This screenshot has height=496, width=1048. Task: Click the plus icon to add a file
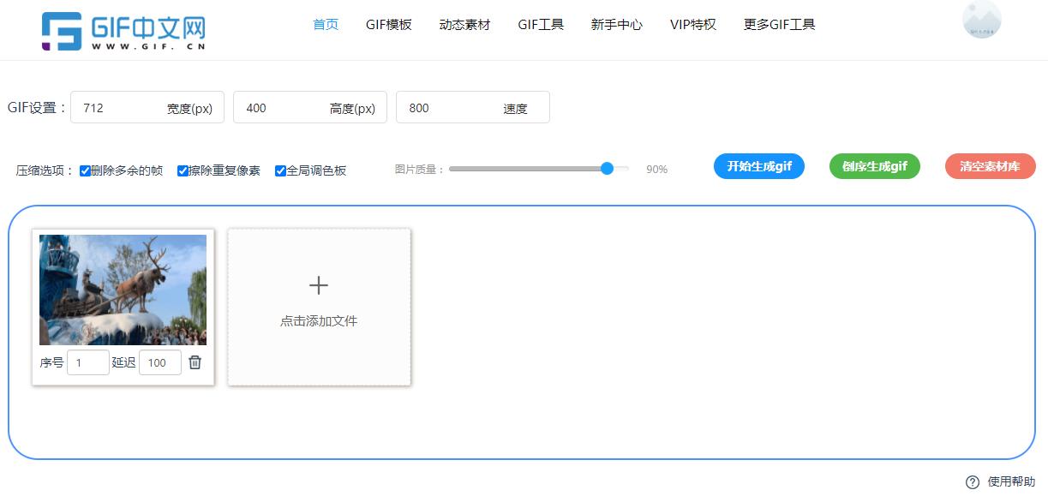(318, 284)
